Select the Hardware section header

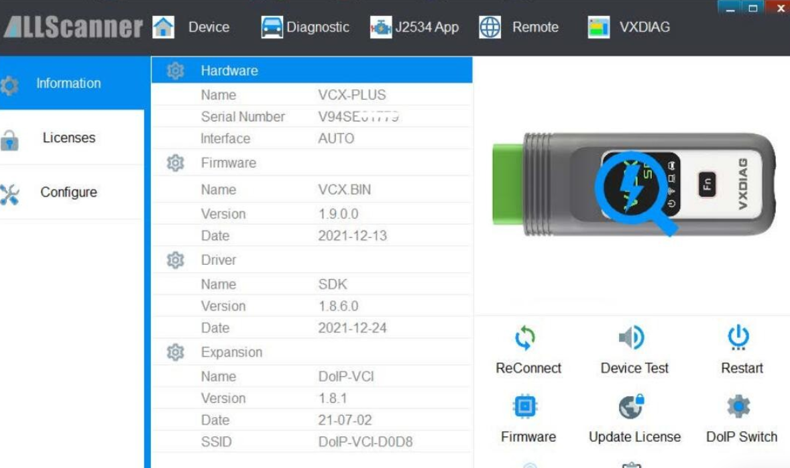(312, 70)
